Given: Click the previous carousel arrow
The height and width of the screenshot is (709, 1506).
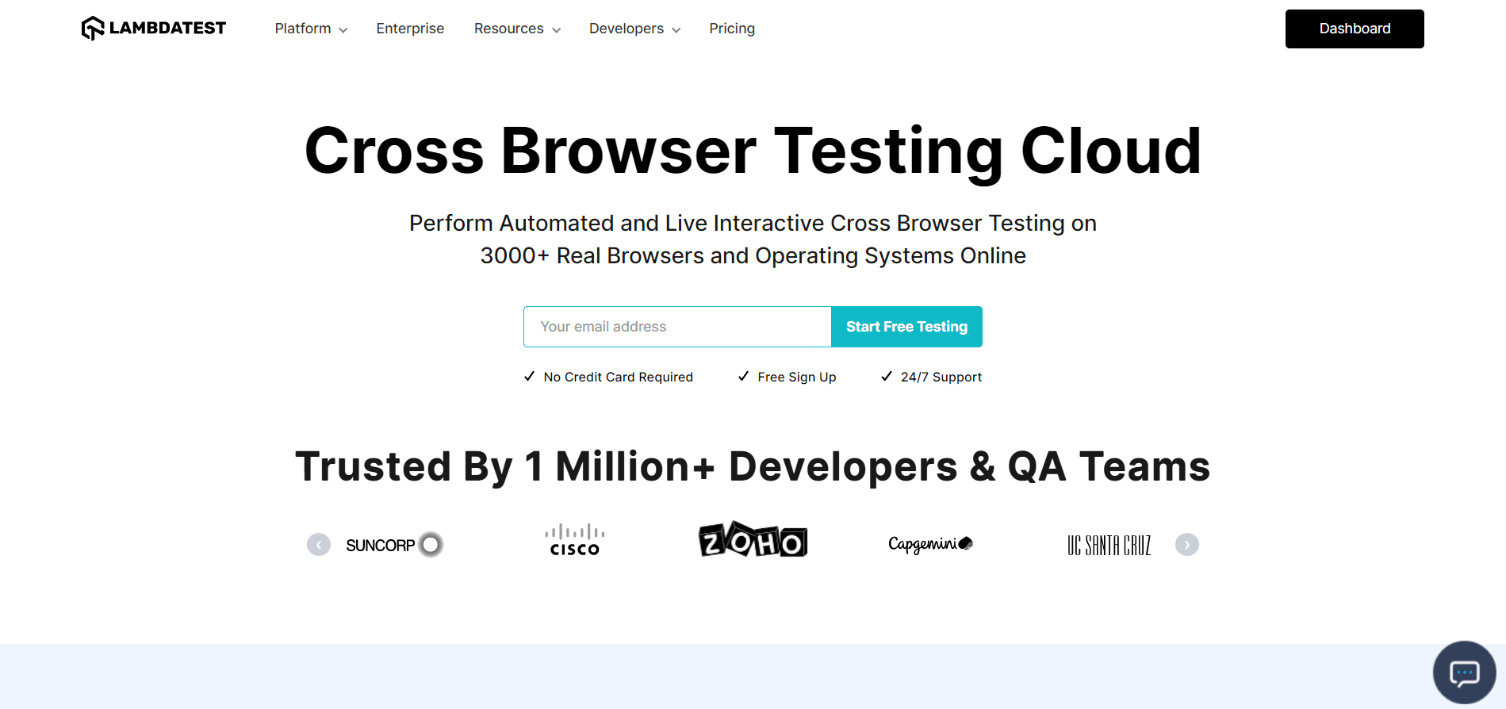Looking at the screenshot, I should tap(319, 545).
